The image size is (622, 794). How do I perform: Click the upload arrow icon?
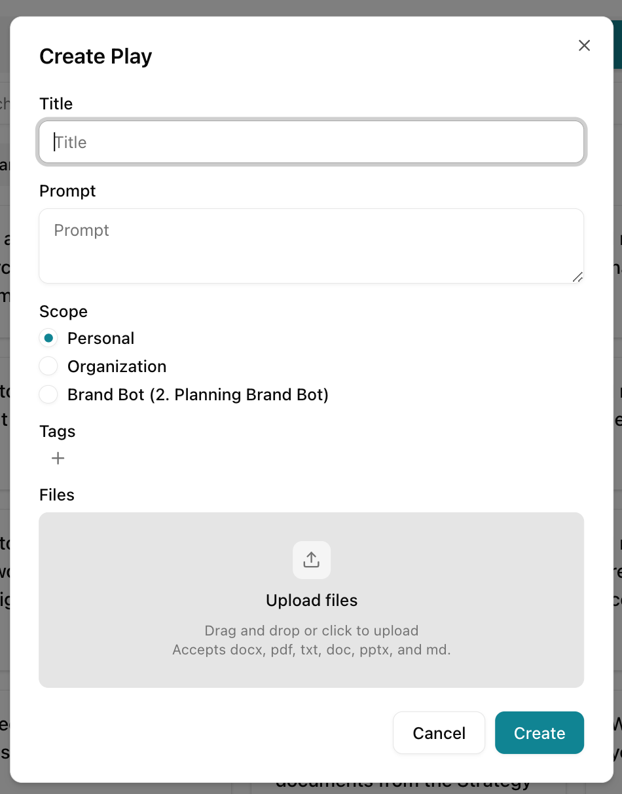pyautogui.click(x=312, y=560)
